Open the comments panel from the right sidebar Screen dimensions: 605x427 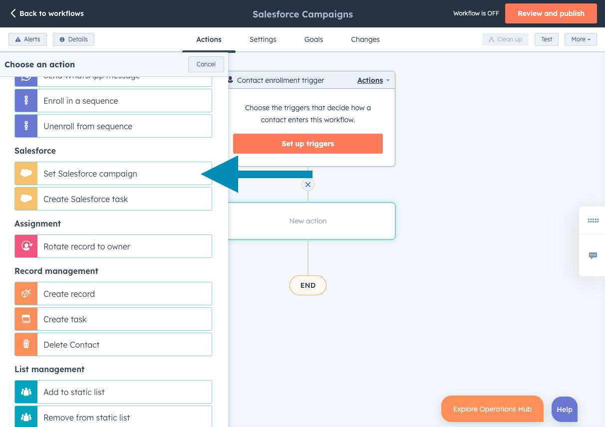pyautogui.click(x=593, y=256)
